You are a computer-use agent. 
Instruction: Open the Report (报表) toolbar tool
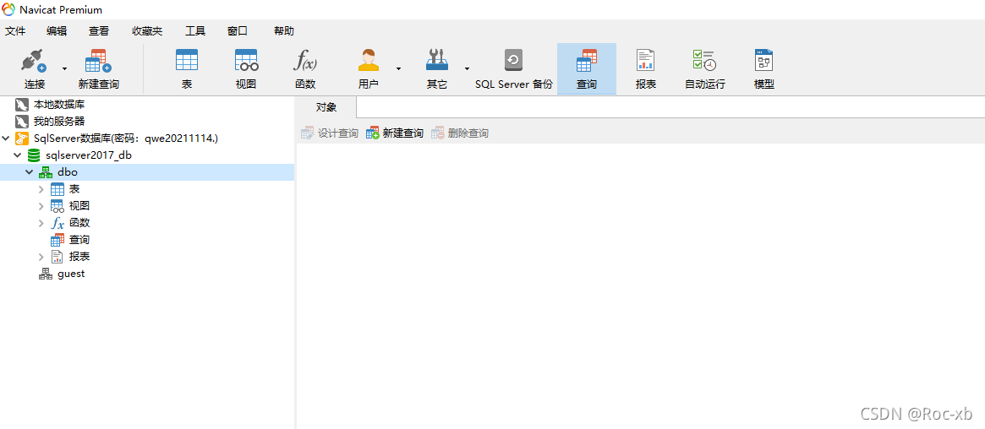[x=646, y=69]
